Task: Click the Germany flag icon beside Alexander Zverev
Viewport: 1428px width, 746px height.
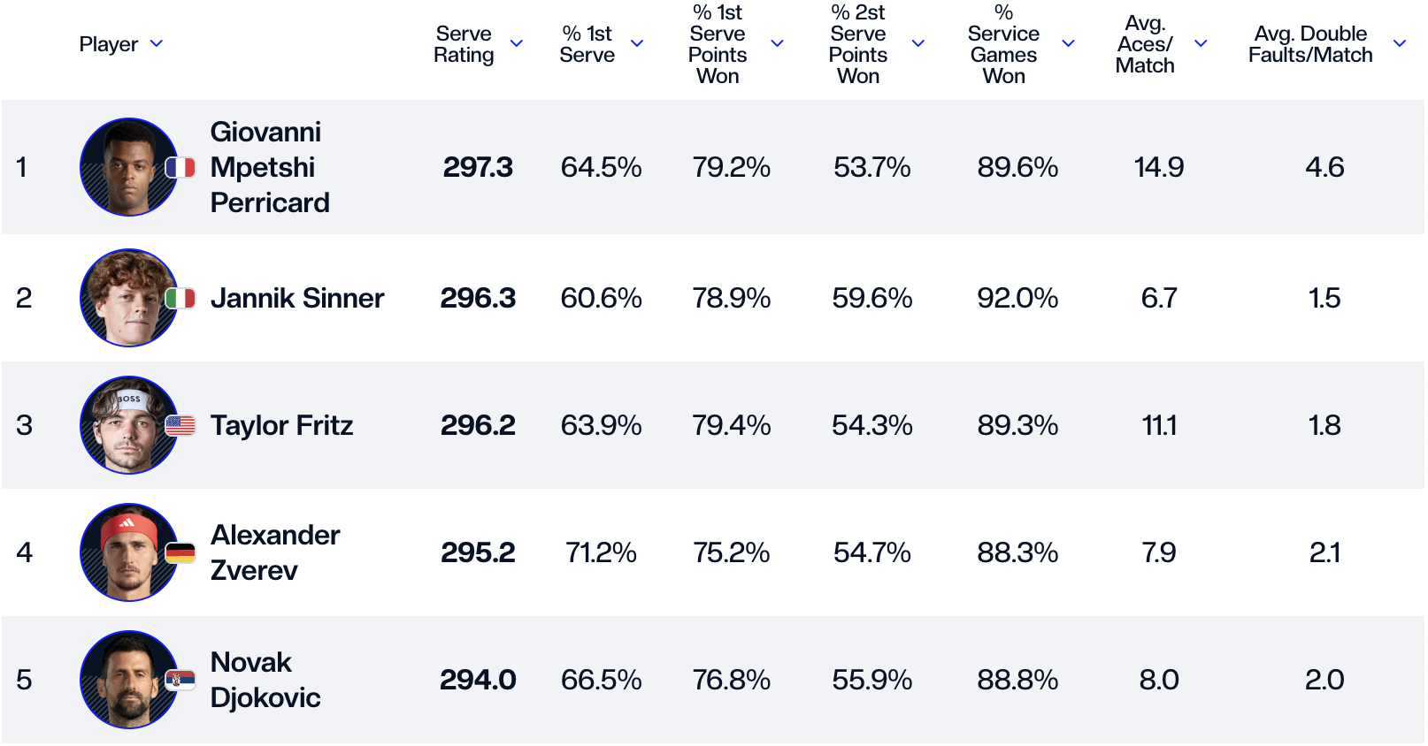Action: (180, 552)
